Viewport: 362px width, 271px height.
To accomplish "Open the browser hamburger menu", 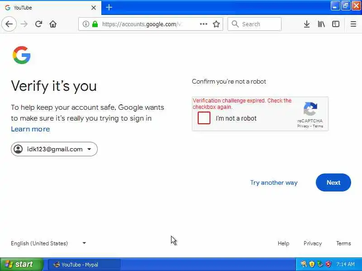I will pos(353,24).
